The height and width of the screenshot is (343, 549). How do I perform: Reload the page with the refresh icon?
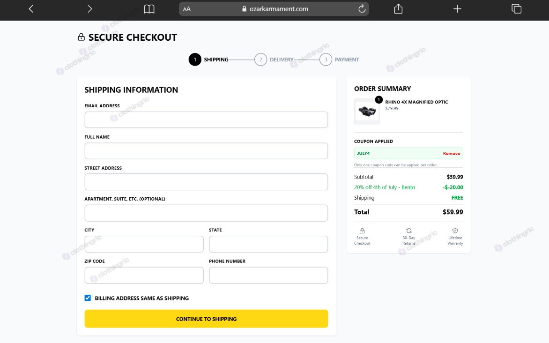[362, 9]
